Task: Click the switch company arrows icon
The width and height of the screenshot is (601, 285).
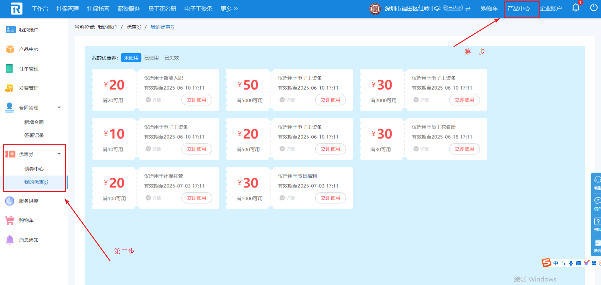Action: pos(468,9)
